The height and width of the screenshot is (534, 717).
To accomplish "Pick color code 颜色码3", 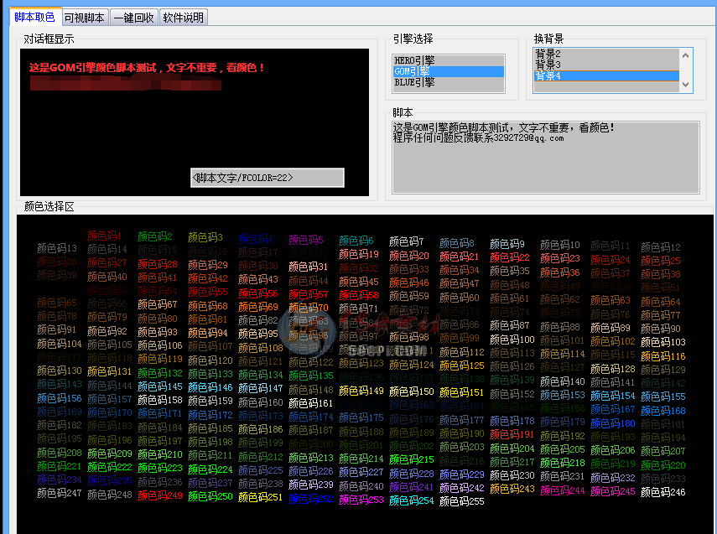I will tap(205, 237).
